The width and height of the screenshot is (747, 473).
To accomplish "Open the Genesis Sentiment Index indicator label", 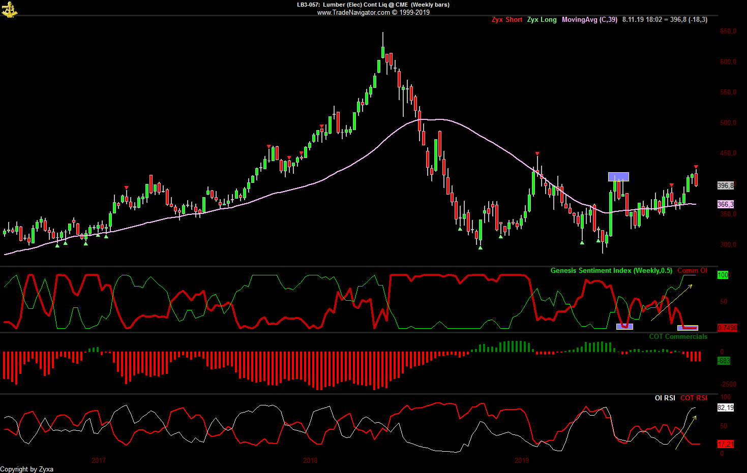I will tap(611, 271).
